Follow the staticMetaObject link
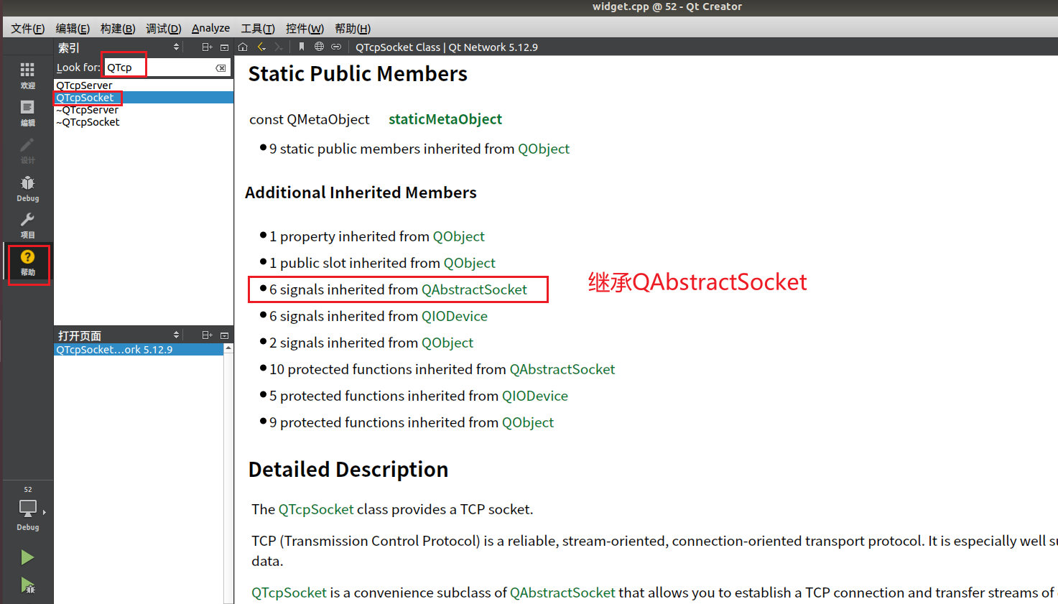1058x604 pixels. (x=445, y=119)
